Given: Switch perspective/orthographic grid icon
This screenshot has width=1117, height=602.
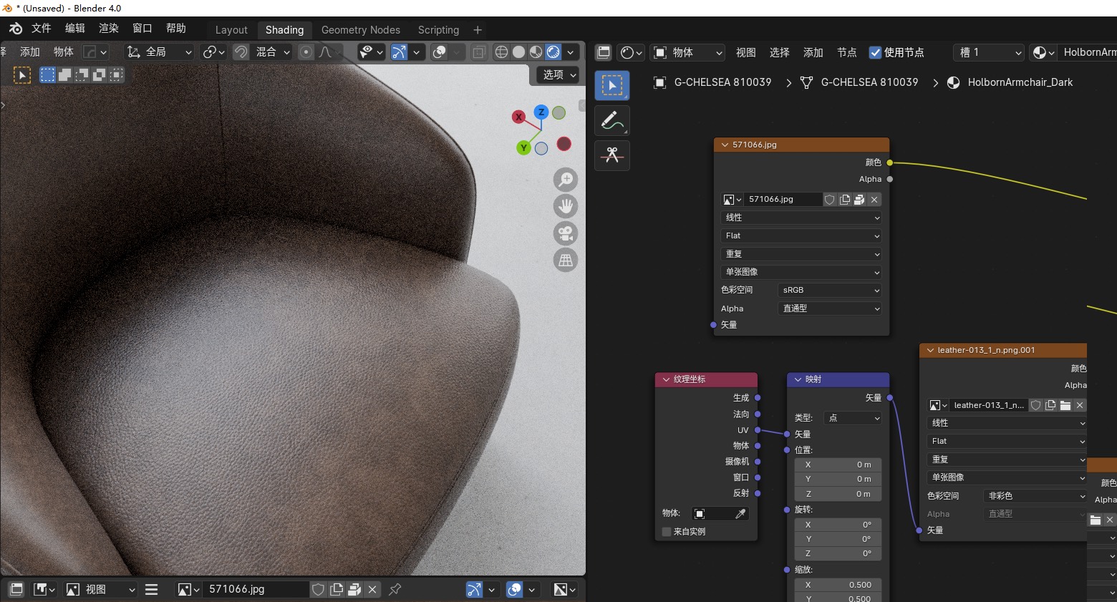Looking at the screenshot, I should [x=566, y=261].
